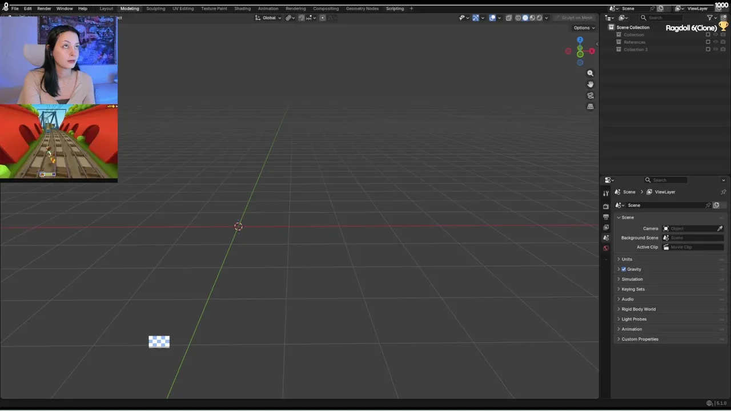Screen dimensions: 731x411
Task: Open the object visibility and selectability dropdown
Action: pyautogui.click(x=463, y=18)
